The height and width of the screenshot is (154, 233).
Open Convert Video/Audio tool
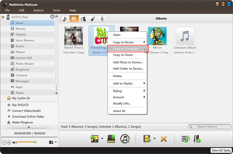(x=24, y=111)
